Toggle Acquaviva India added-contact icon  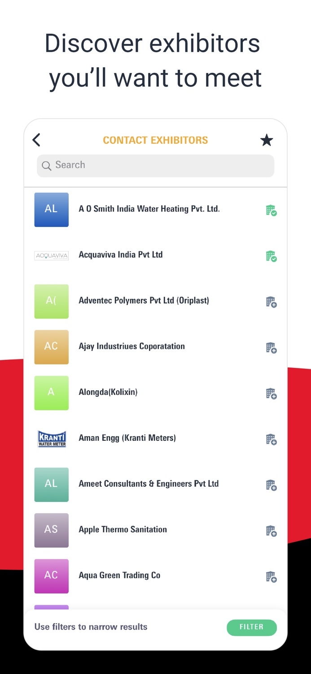click(271, 256)
